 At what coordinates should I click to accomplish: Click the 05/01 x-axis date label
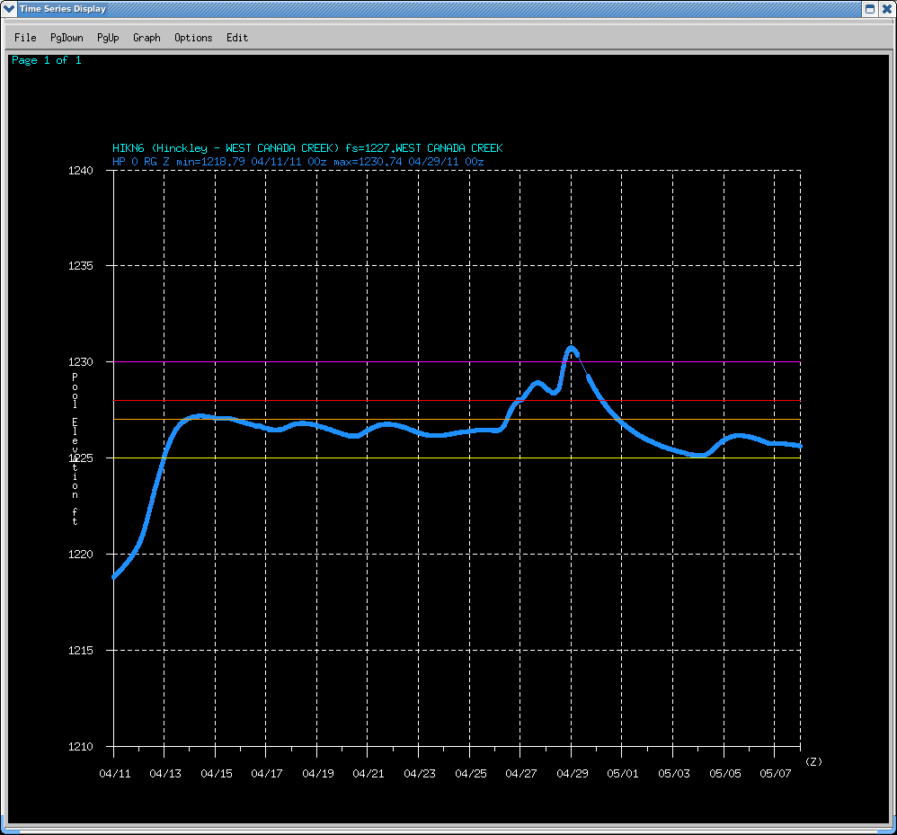(622, 774)
